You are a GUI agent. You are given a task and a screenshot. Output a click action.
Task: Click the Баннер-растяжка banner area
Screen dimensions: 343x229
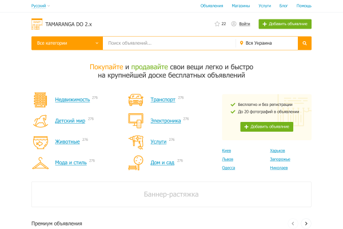(x=171, y=195)
